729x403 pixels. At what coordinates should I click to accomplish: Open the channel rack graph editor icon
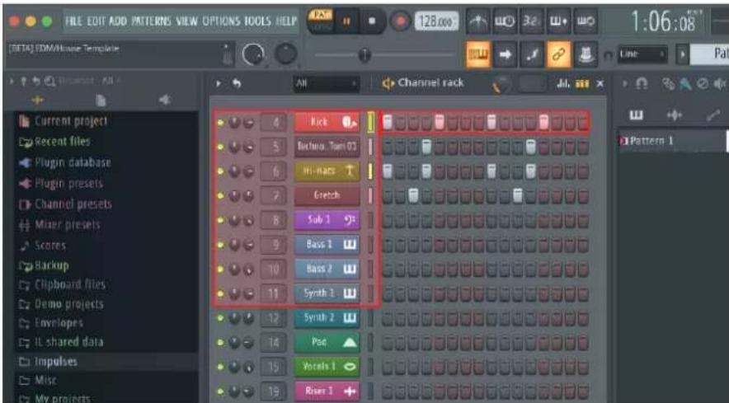tap(563, 84)
